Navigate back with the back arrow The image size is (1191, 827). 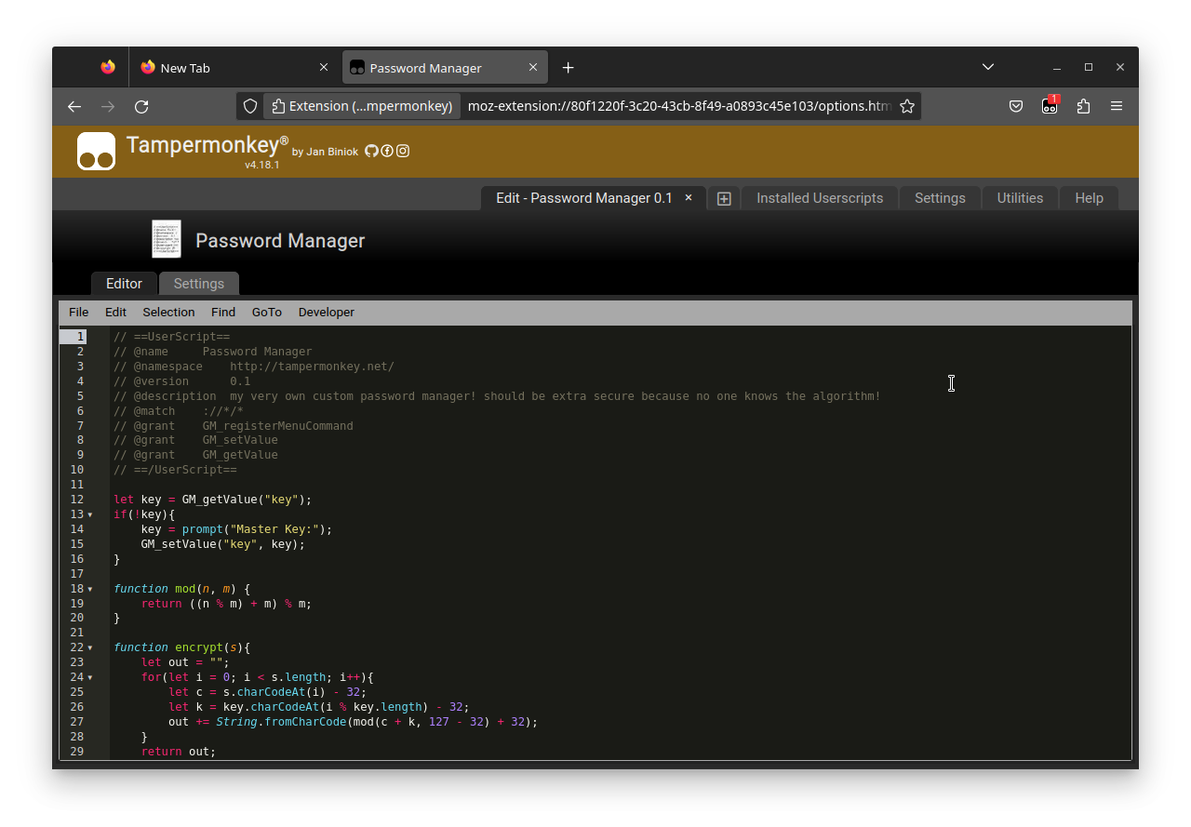[74, 106]
